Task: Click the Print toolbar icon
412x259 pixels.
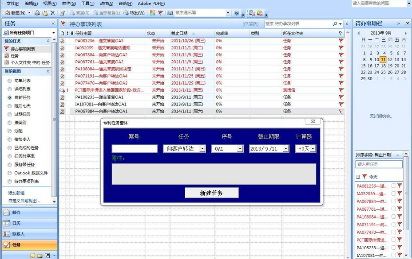Action: point(37,13)
